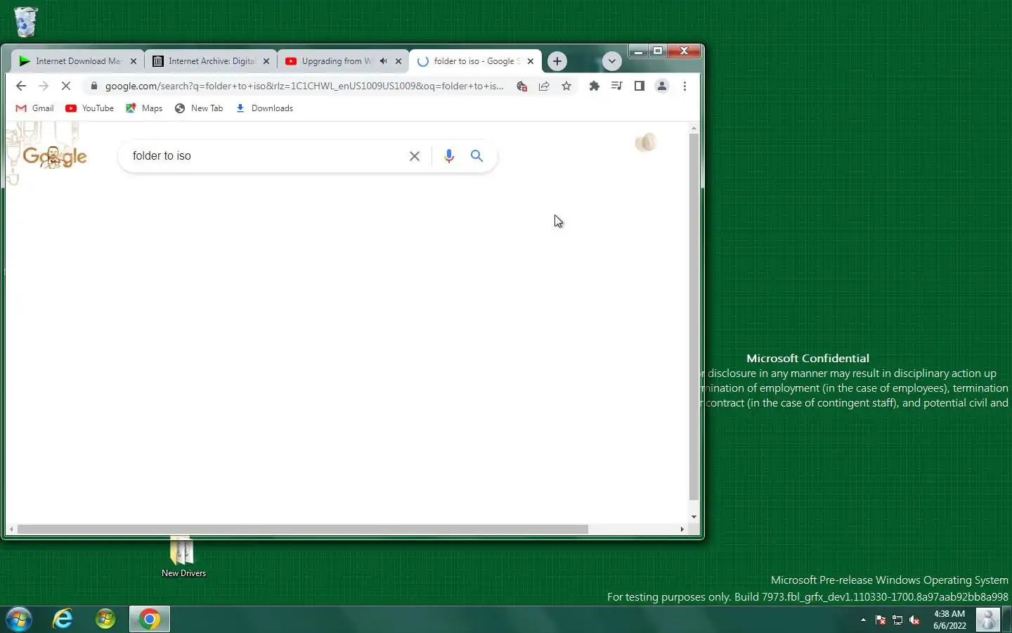Open Downloads bookmark

264,108
